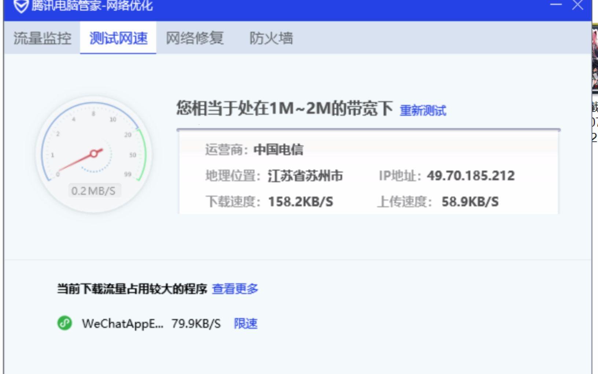598x374 pixels.
Task: Click the window title 腾讯电脑管家-网络优化
Action: (x=92, y=5)
